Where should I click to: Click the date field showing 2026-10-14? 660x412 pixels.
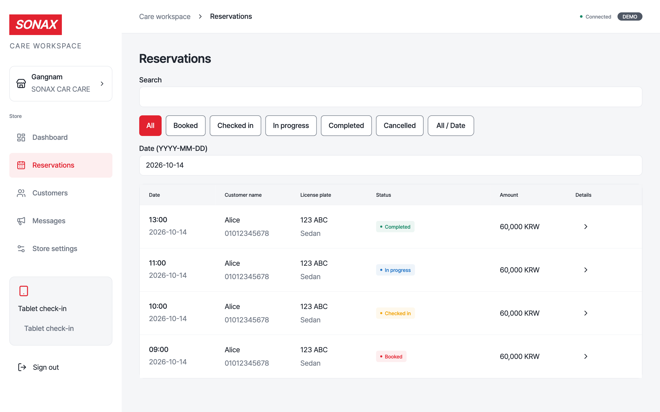(x=391, y=165)
